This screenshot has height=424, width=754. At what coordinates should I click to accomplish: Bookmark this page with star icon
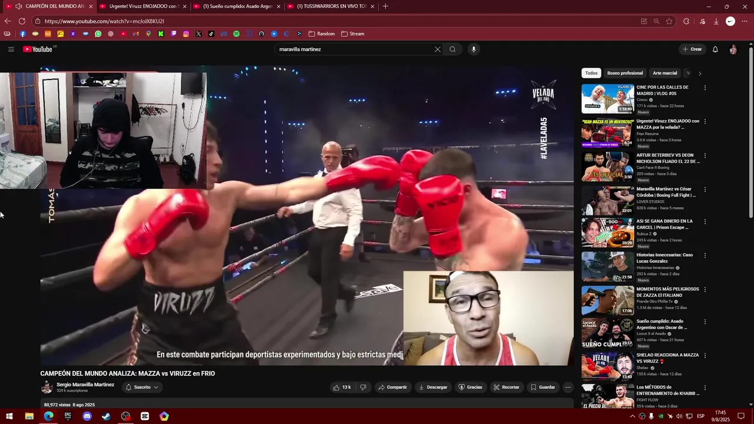669,21
